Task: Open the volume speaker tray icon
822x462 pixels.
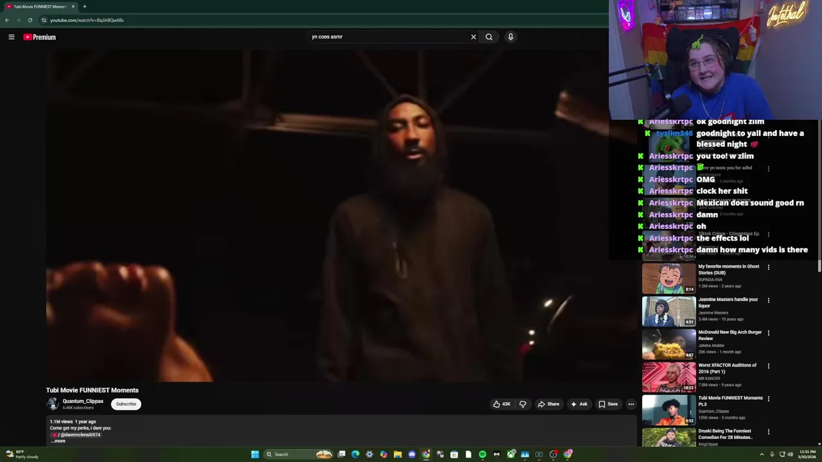Action: click(791, 454)
